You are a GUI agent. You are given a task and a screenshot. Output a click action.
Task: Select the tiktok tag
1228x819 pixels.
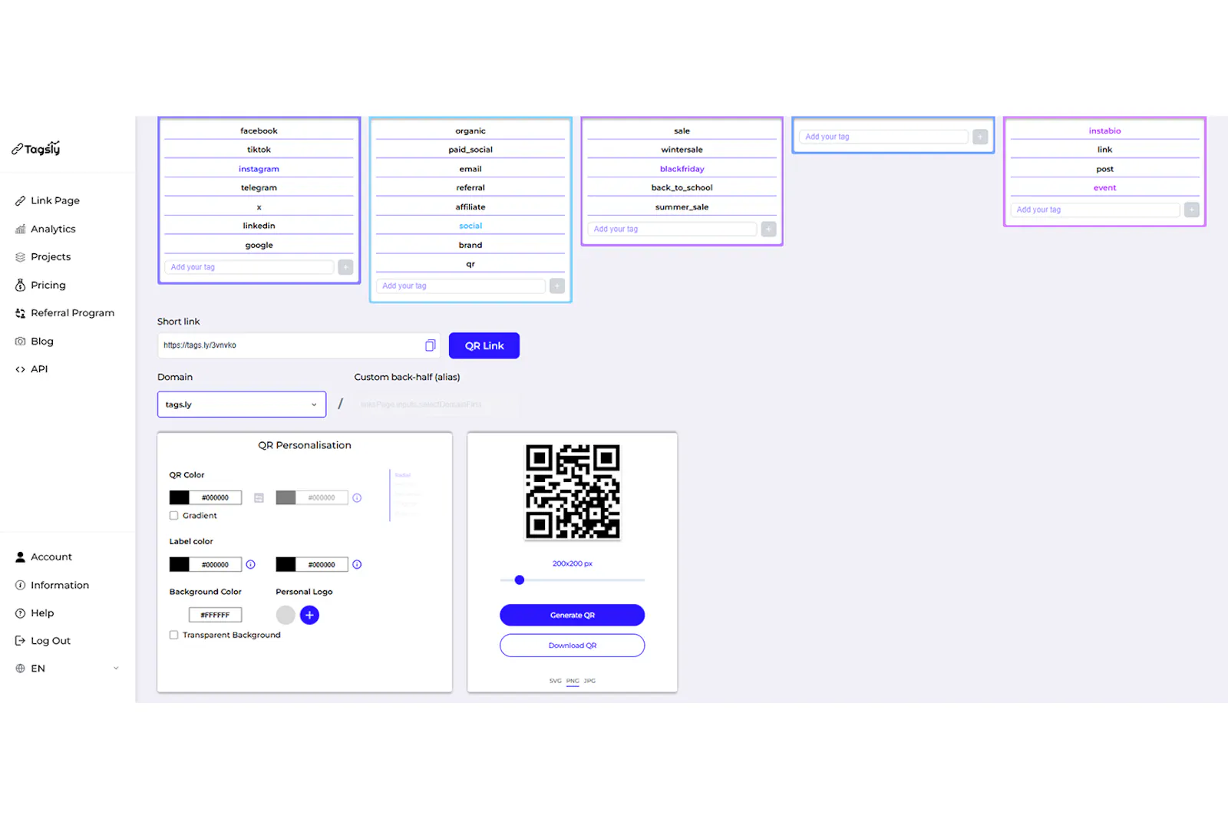(x=259, y=150)
